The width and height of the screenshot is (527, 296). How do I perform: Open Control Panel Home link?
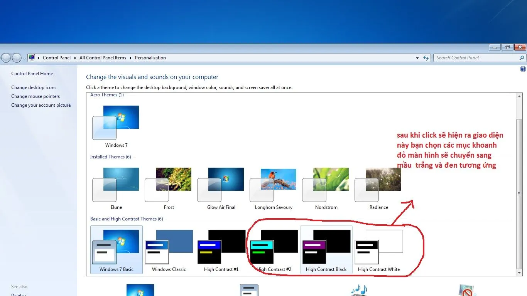click(x=32, y=74)
